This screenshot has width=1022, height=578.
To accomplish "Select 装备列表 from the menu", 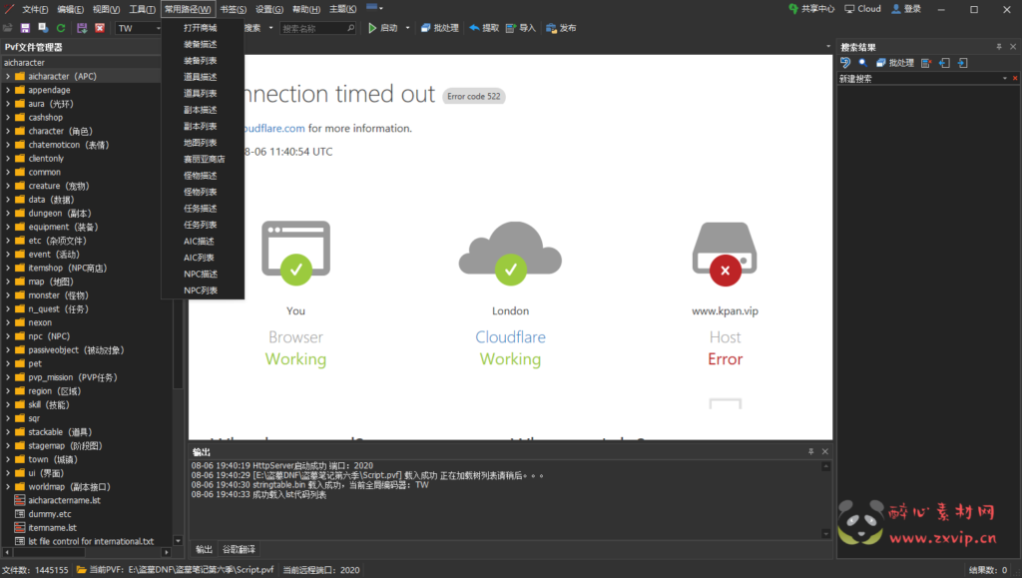I will [200, 61].
